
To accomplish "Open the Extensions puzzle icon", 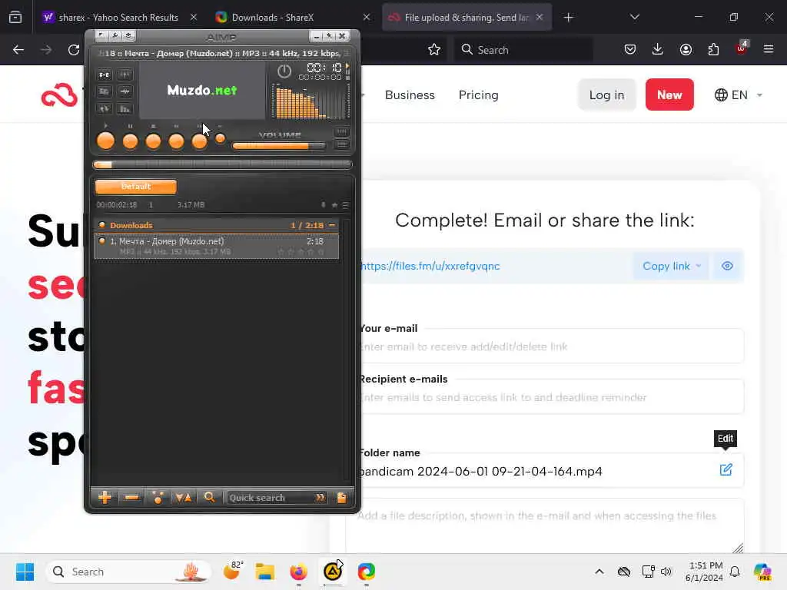I will tap(713, 49).
